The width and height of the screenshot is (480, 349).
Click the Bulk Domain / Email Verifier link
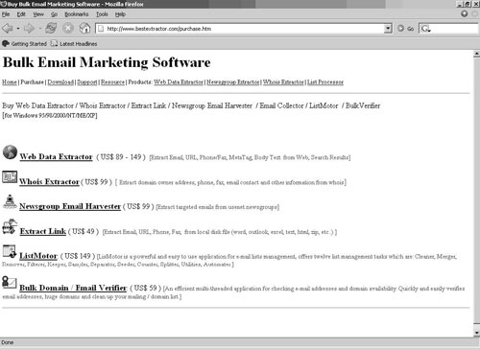click(73, 288)
